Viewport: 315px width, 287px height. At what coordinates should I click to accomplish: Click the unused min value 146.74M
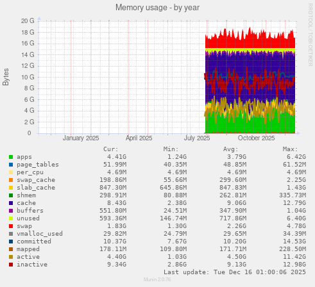tap(173, 218)
